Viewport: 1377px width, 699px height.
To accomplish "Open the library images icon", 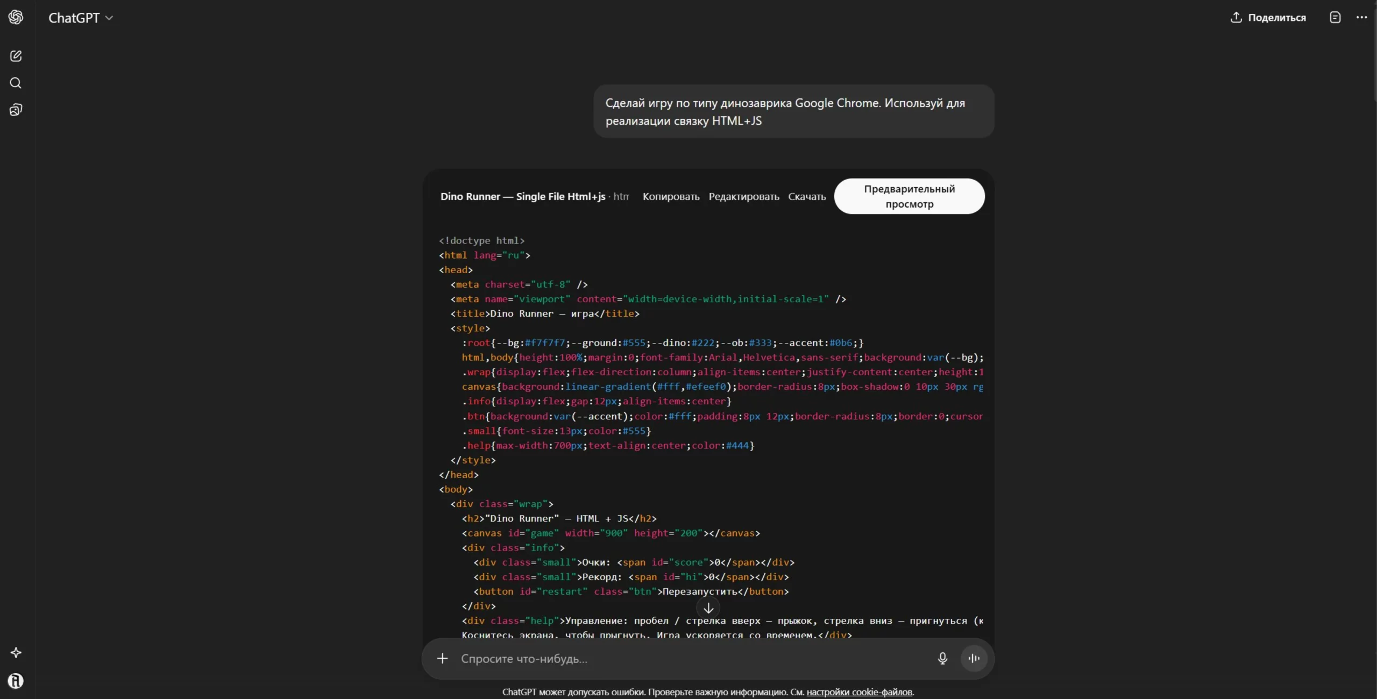I will tap(16, 110).
